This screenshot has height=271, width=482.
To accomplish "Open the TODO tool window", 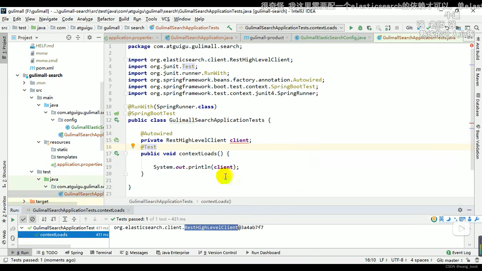I will (x=47, y=253).
